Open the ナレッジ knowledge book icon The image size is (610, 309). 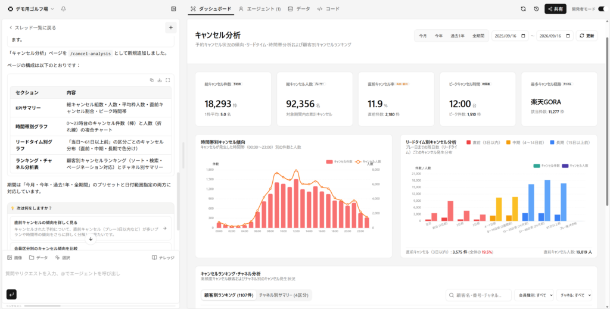click(154, 258)
